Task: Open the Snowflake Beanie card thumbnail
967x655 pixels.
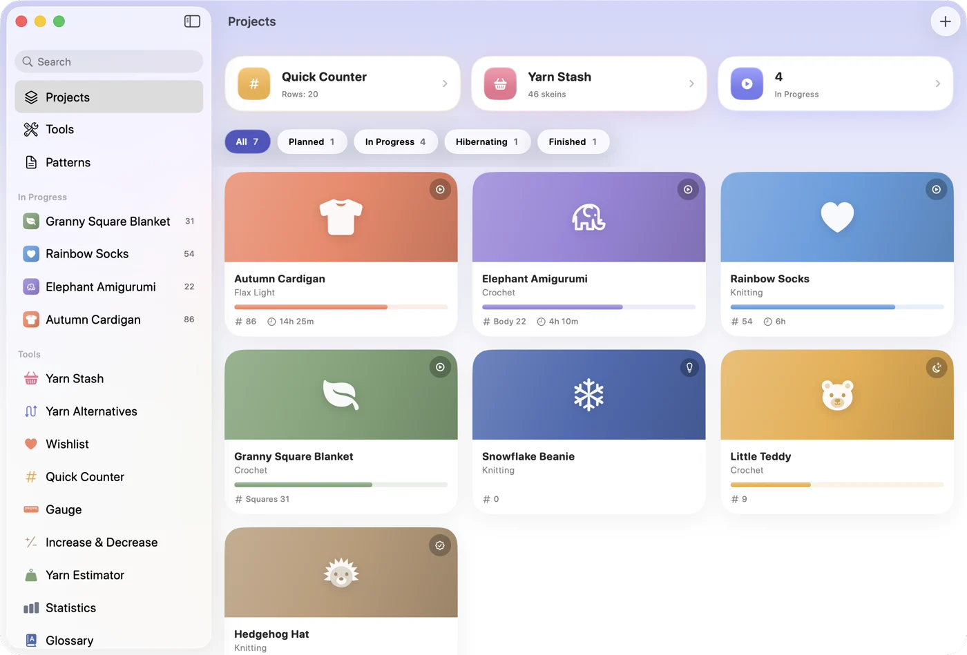Action: pyautogui.click(x=589, y=395)
